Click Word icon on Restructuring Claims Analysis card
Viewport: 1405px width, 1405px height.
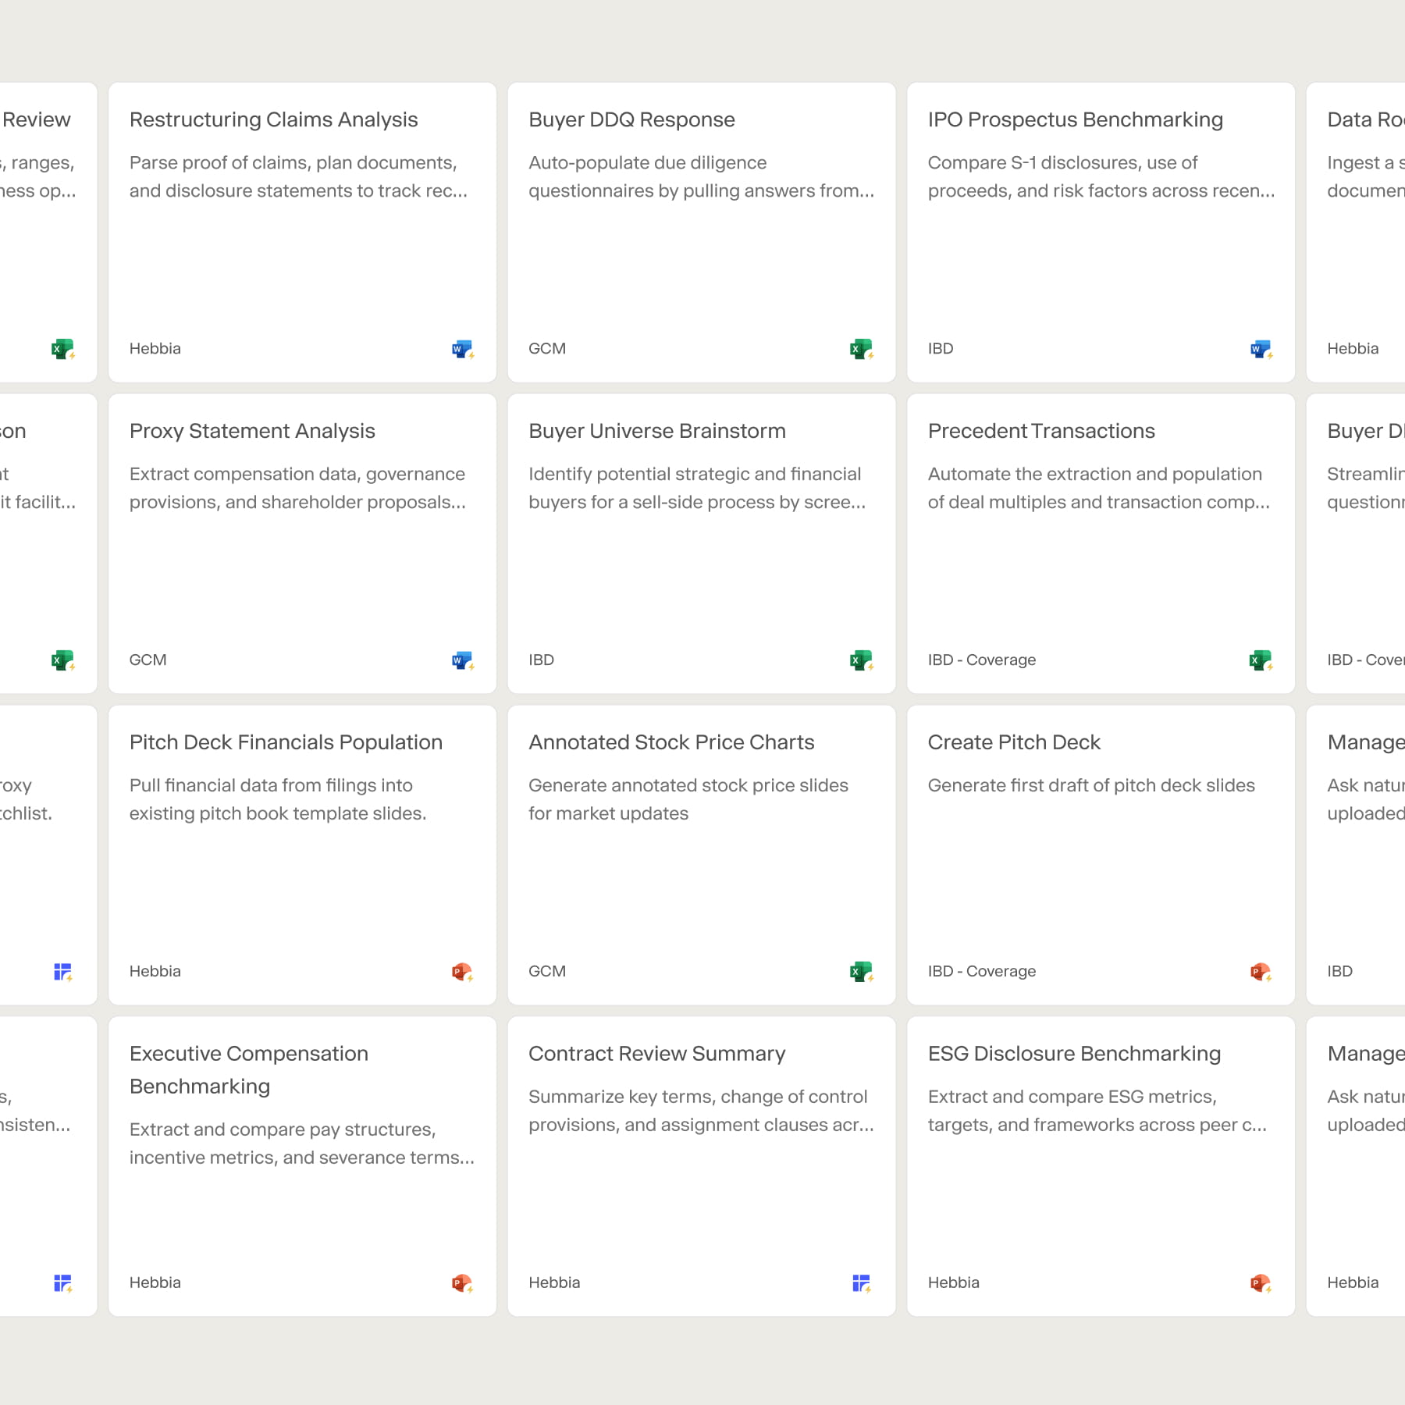coord(463,349)
